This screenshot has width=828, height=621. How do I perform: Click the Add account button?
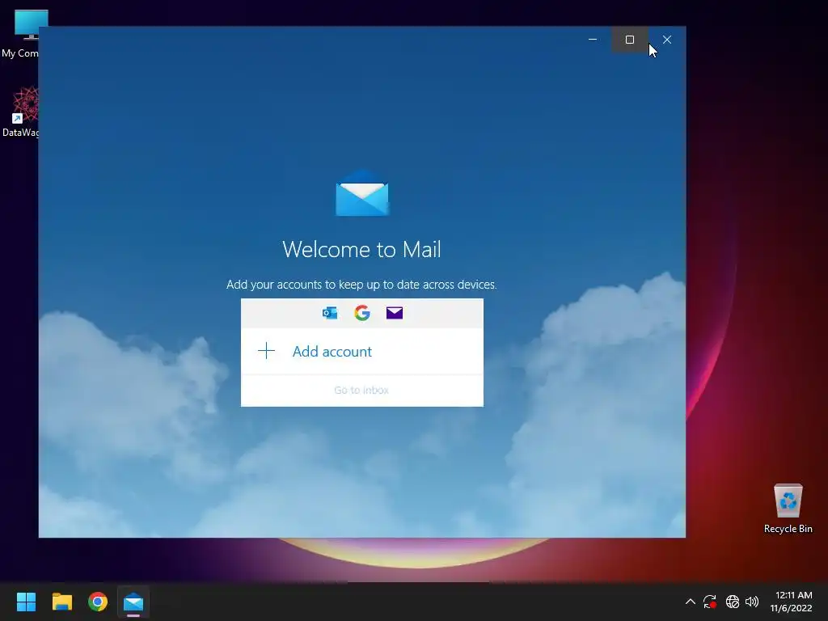point(361,351)
